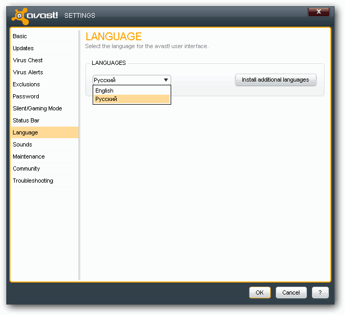Select Virus Alerts in sidebar

(44, 72)
